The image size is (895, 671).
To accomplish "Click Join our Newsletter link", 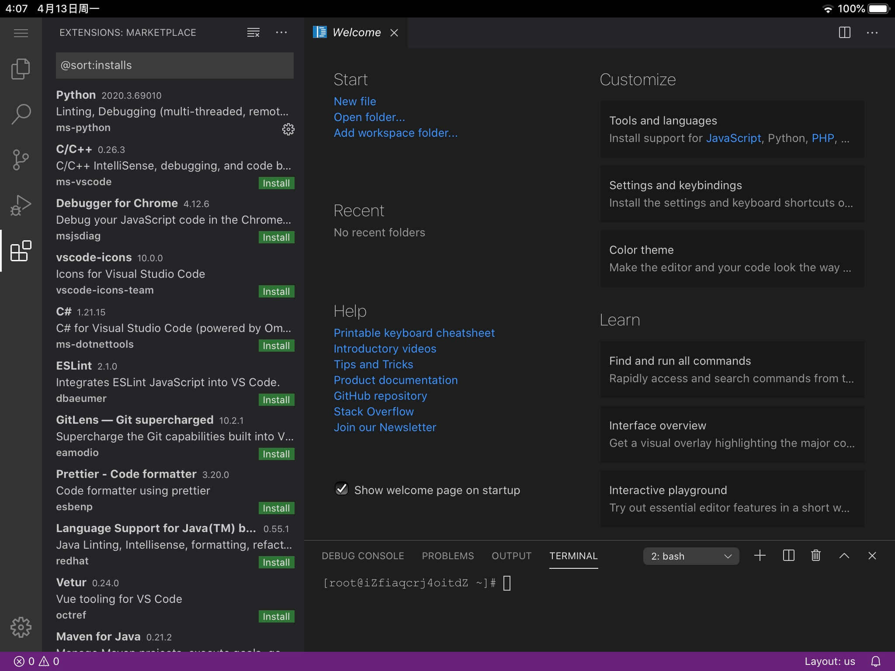I will [x=385, y=427].
